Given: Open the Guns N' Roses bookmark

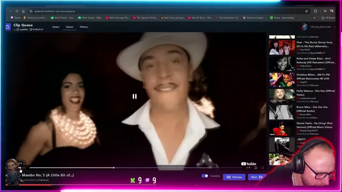Looking at the screenshot, I should pos(200,18).
